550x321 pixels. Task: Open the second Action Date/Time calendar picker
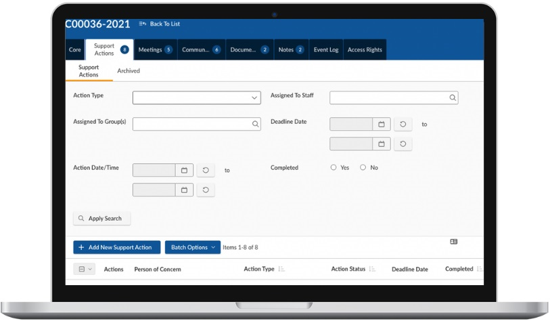coord(184,190)
